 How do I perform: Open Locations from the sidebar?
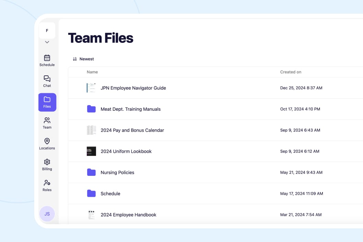[x=47, y=144]
